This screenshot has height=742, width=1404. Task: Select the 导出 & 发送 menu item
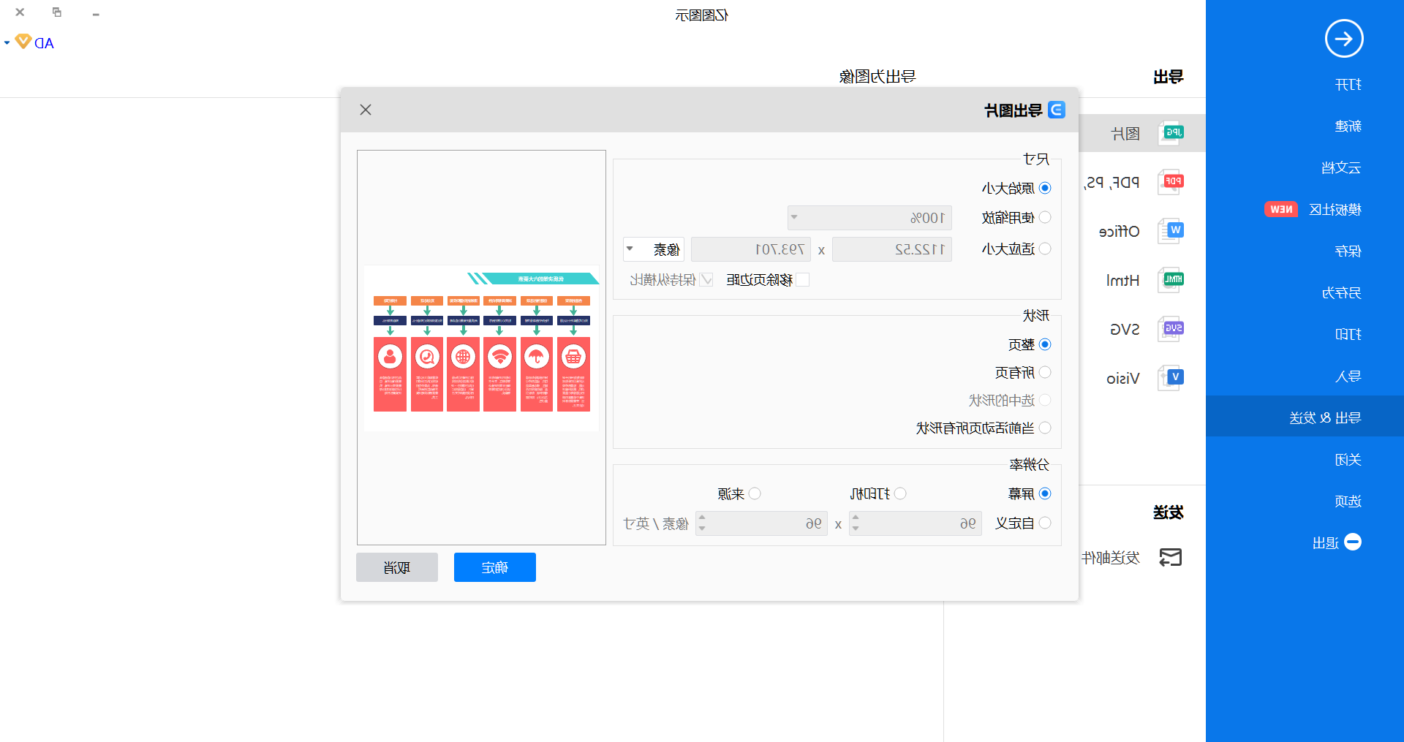coord(1305,416)
